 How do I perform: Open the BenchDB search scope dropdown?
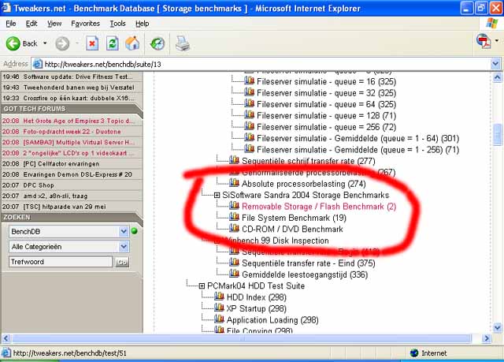point(69,231)
